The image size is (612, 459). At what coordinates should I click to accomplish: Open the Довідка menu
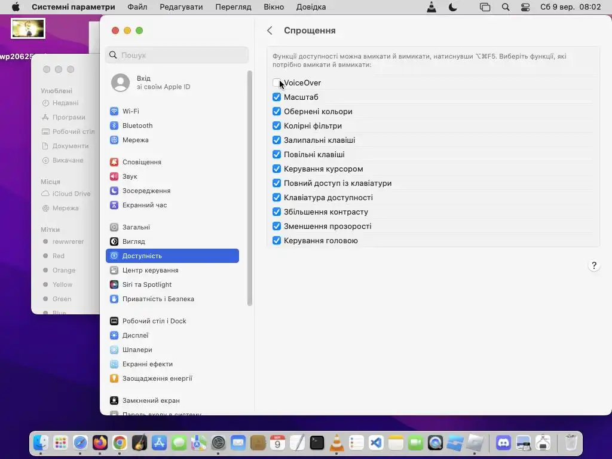tap(311, 7)
